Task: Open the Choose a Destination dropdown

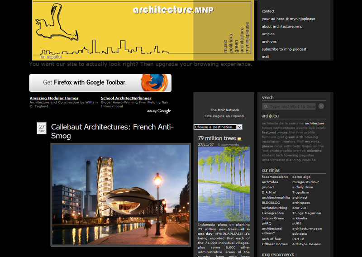Action: tap(218, 127)
